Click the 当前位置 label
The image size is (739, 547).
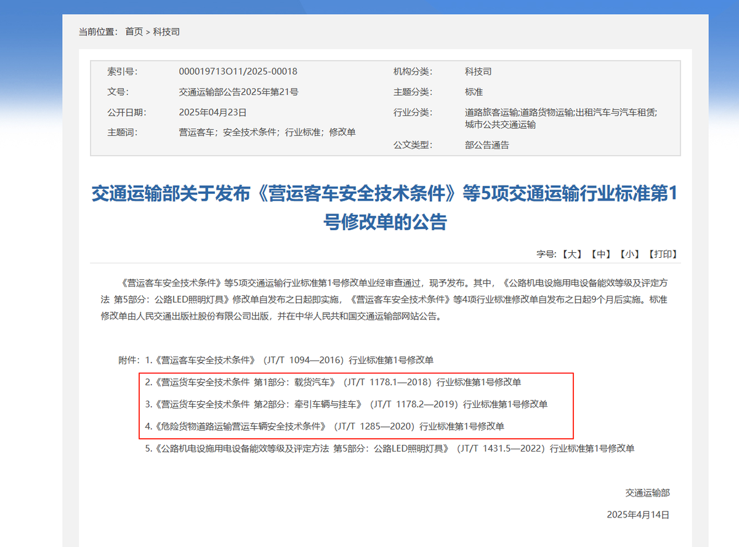[98, 31]
